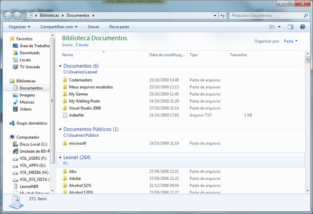Collapse the Leonel (264) group
Viewport: 313px width, 214px height.
[60, 157]
